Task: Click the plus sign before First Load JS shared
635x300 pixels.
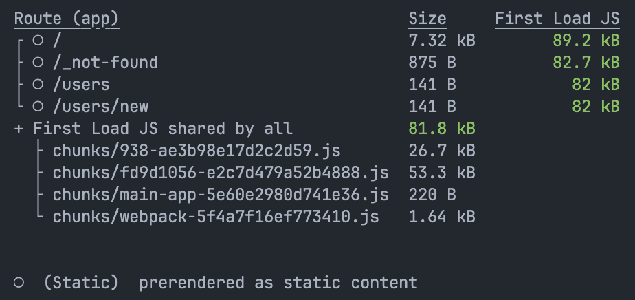Action: [x=19, y=129]
